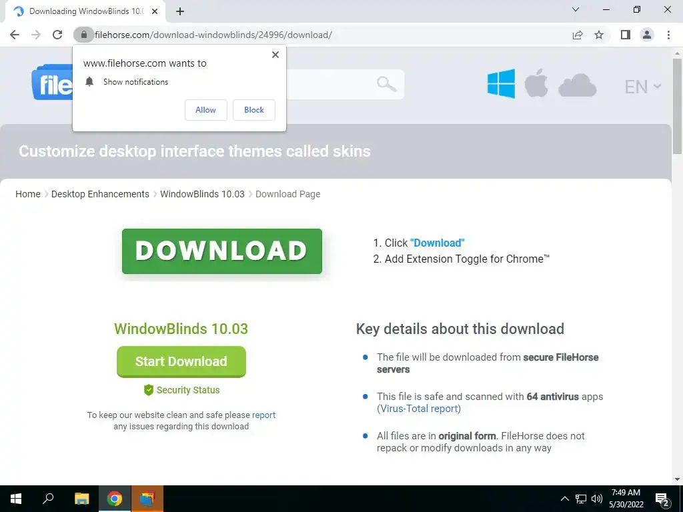Screen dimensions: 683x512
Task: Block filehorse.com notifications
Action: click(x=254, y=110)
